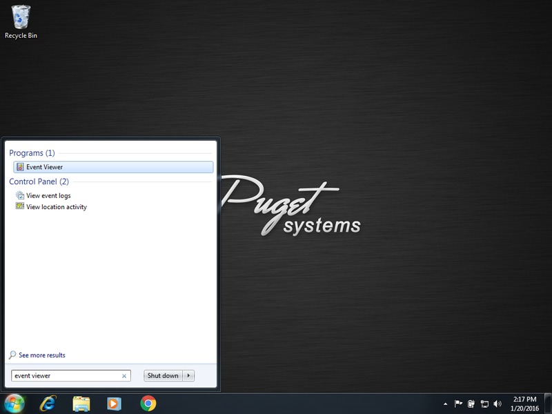Open Event Viewer from Programs results

pyautogui.click(x=45, y=167)
